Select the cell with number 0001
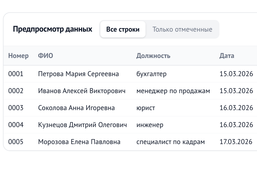The width and height of the screenshot is (257, 171). pos(16,74)
